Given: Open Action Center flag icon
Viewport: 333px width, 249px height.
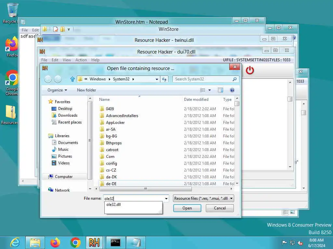Looking at the screenshot, I should (x=284, y=243).
